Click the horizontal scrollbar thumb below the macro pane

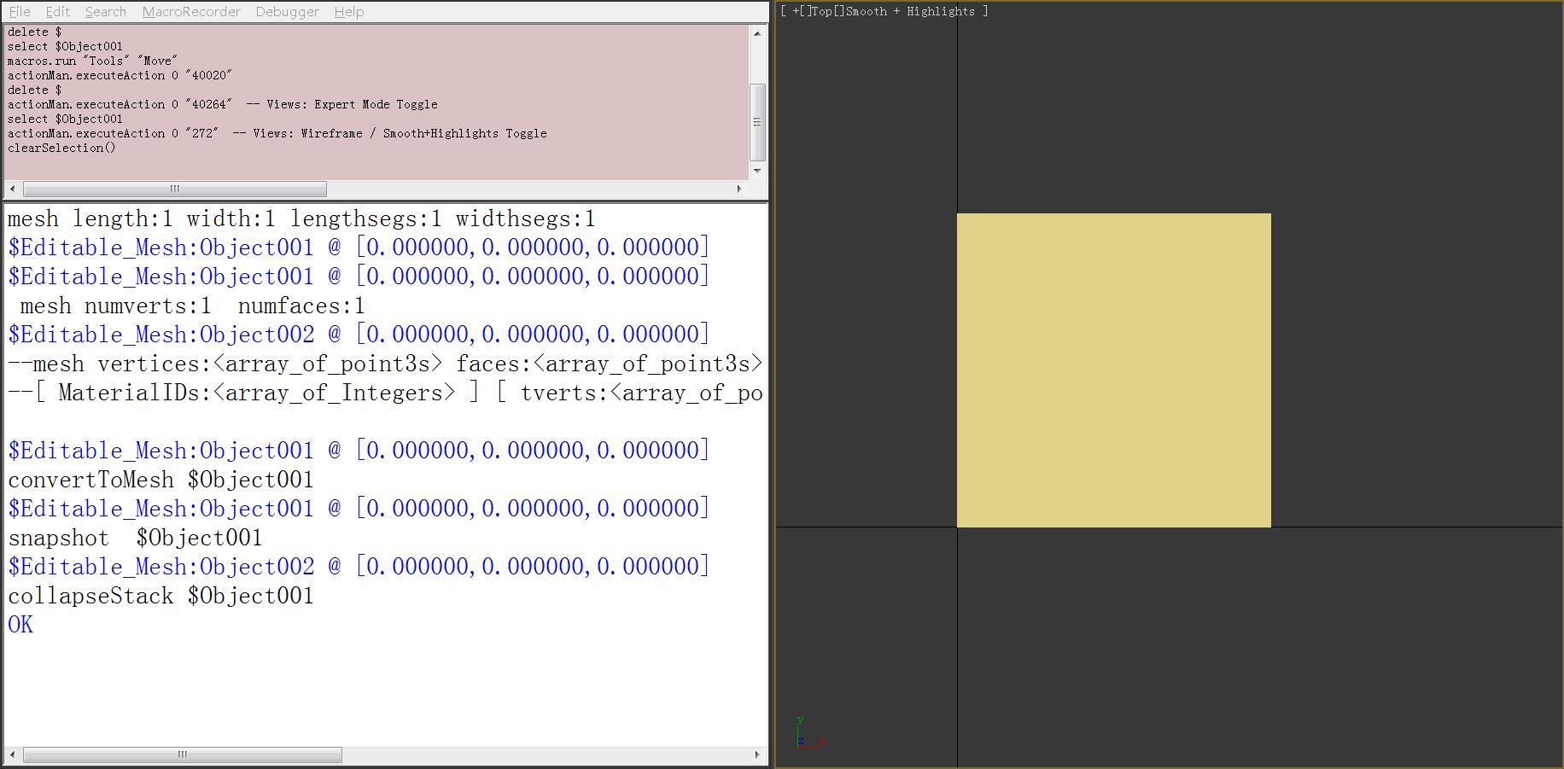click(x=174, y=189)
